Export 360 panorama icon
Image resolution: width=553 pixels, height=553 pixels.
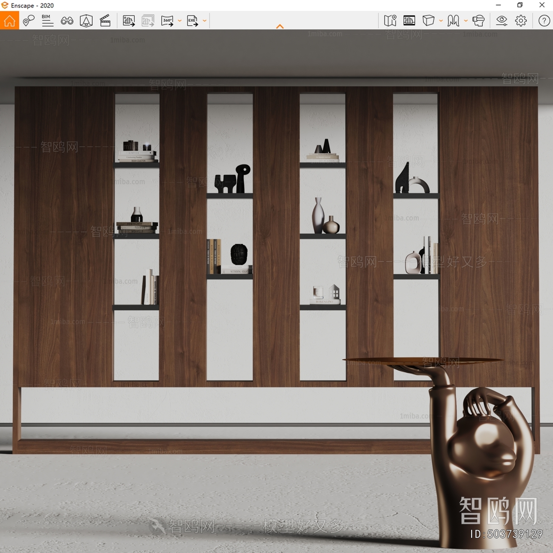pyautogui.click(x=167, y=21)
